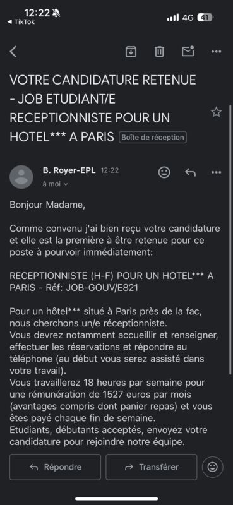Add emoji reaction next to sender name
Viewport: 233px width, 505px height.
164,172
